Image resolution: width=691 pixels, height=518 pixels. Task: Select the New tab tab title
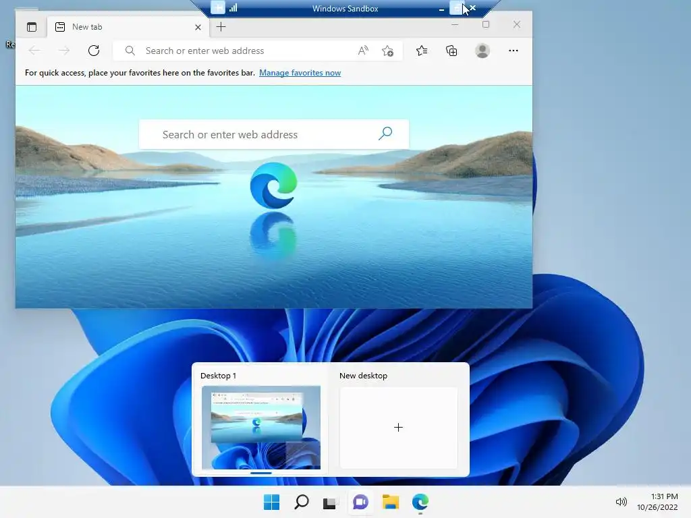[x=87, y=27]
